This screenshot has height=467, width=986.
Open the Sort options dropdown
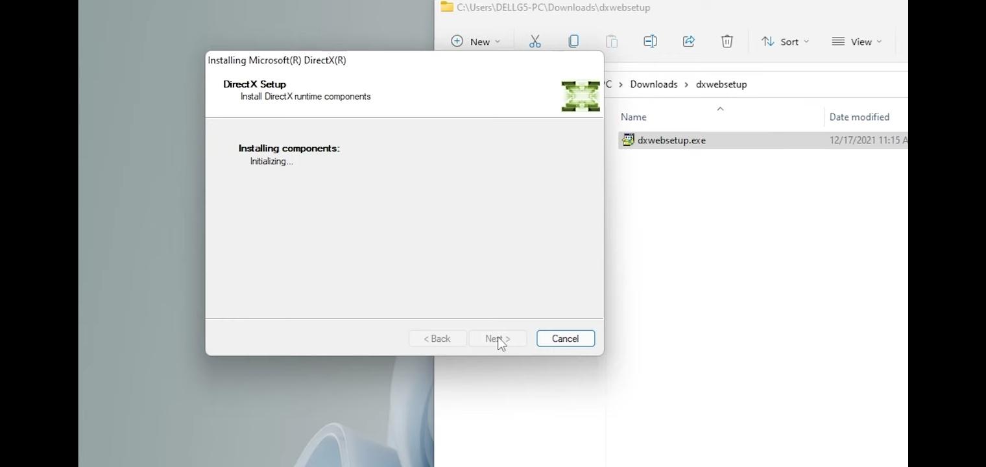click(x=806, y=41)
